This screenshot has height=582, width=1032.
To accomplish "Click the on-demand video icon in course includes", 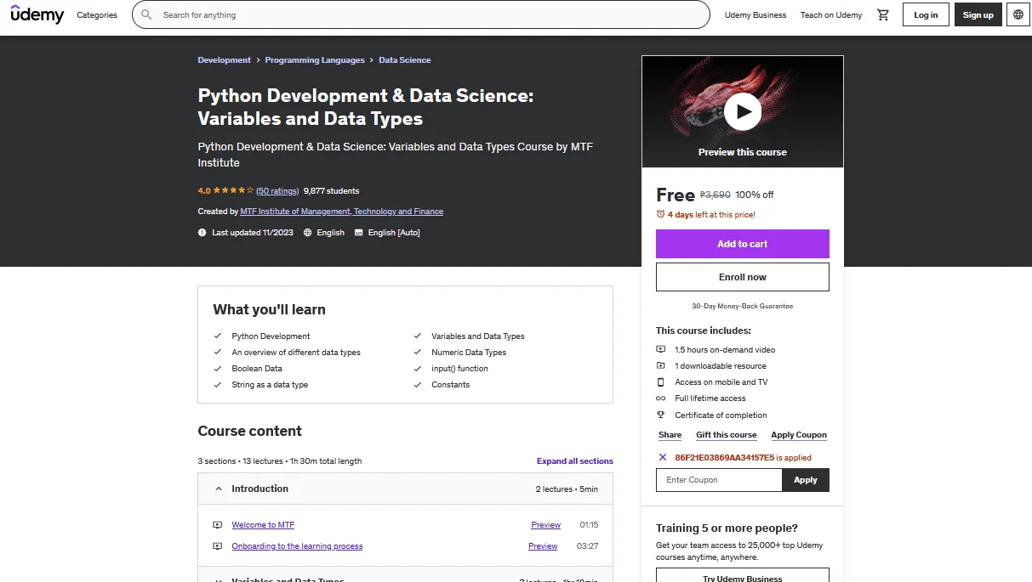I will 661,349.
